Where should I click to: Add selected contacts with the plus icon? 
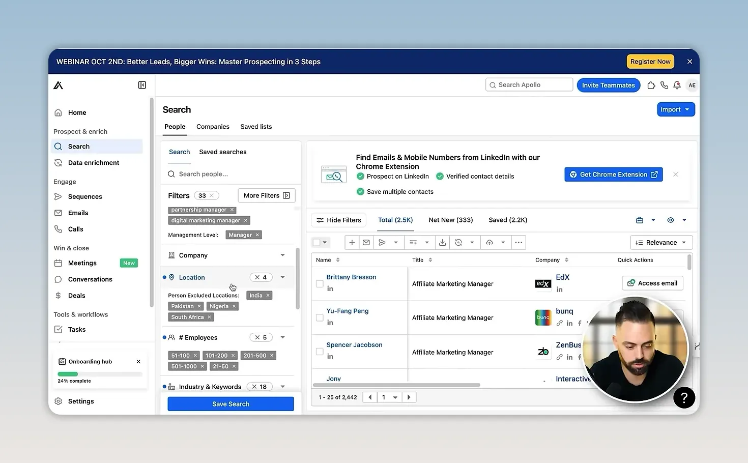point(352,243)
